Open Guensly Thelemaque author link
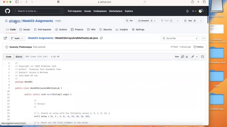Image resolution: width=227 pixels, height=127 pixels. (x=21, y=47)
